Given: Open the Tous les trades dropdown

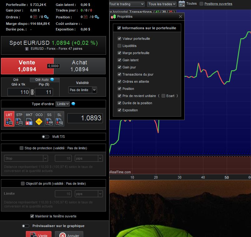Looking at the screenshot, I should click(162, 4).
